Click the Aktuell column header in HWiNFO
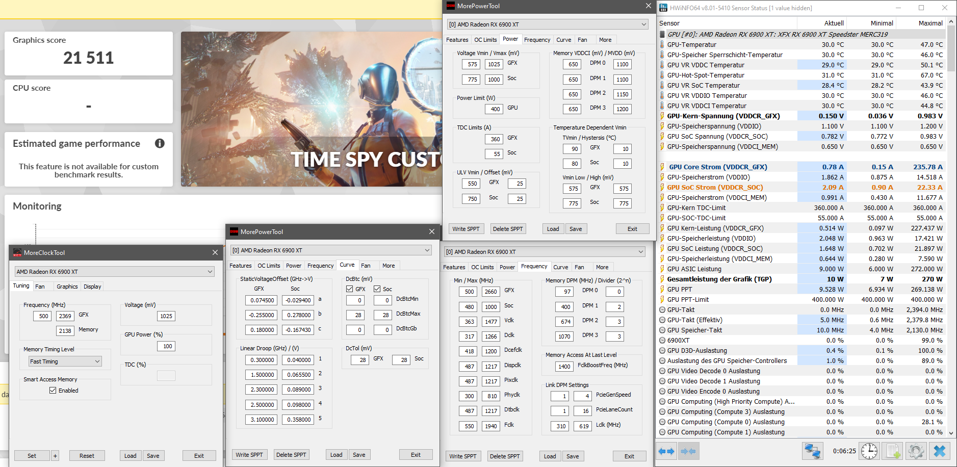The height and width of the screenshot is (467, 957). [834, 23]
